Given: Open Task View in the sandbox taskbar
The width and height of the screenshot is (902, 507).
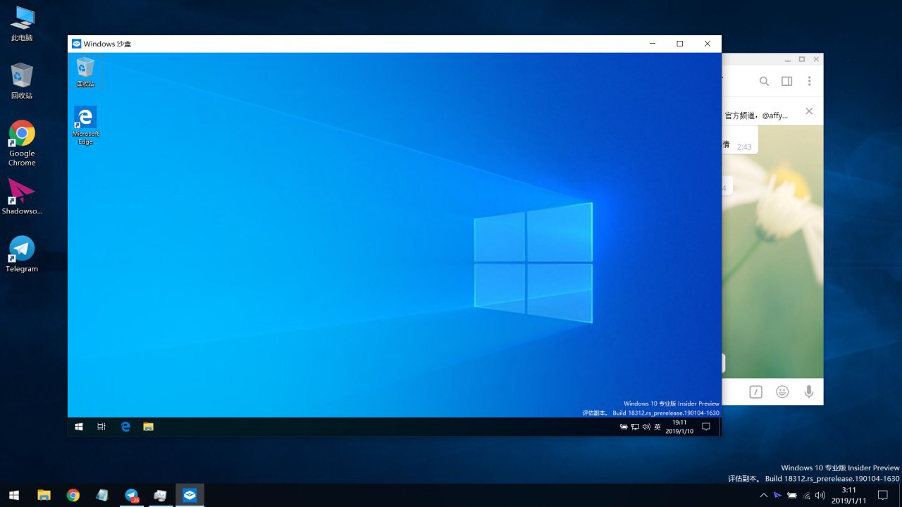Looking at the screenshot, I should click(x=101, y=427).
